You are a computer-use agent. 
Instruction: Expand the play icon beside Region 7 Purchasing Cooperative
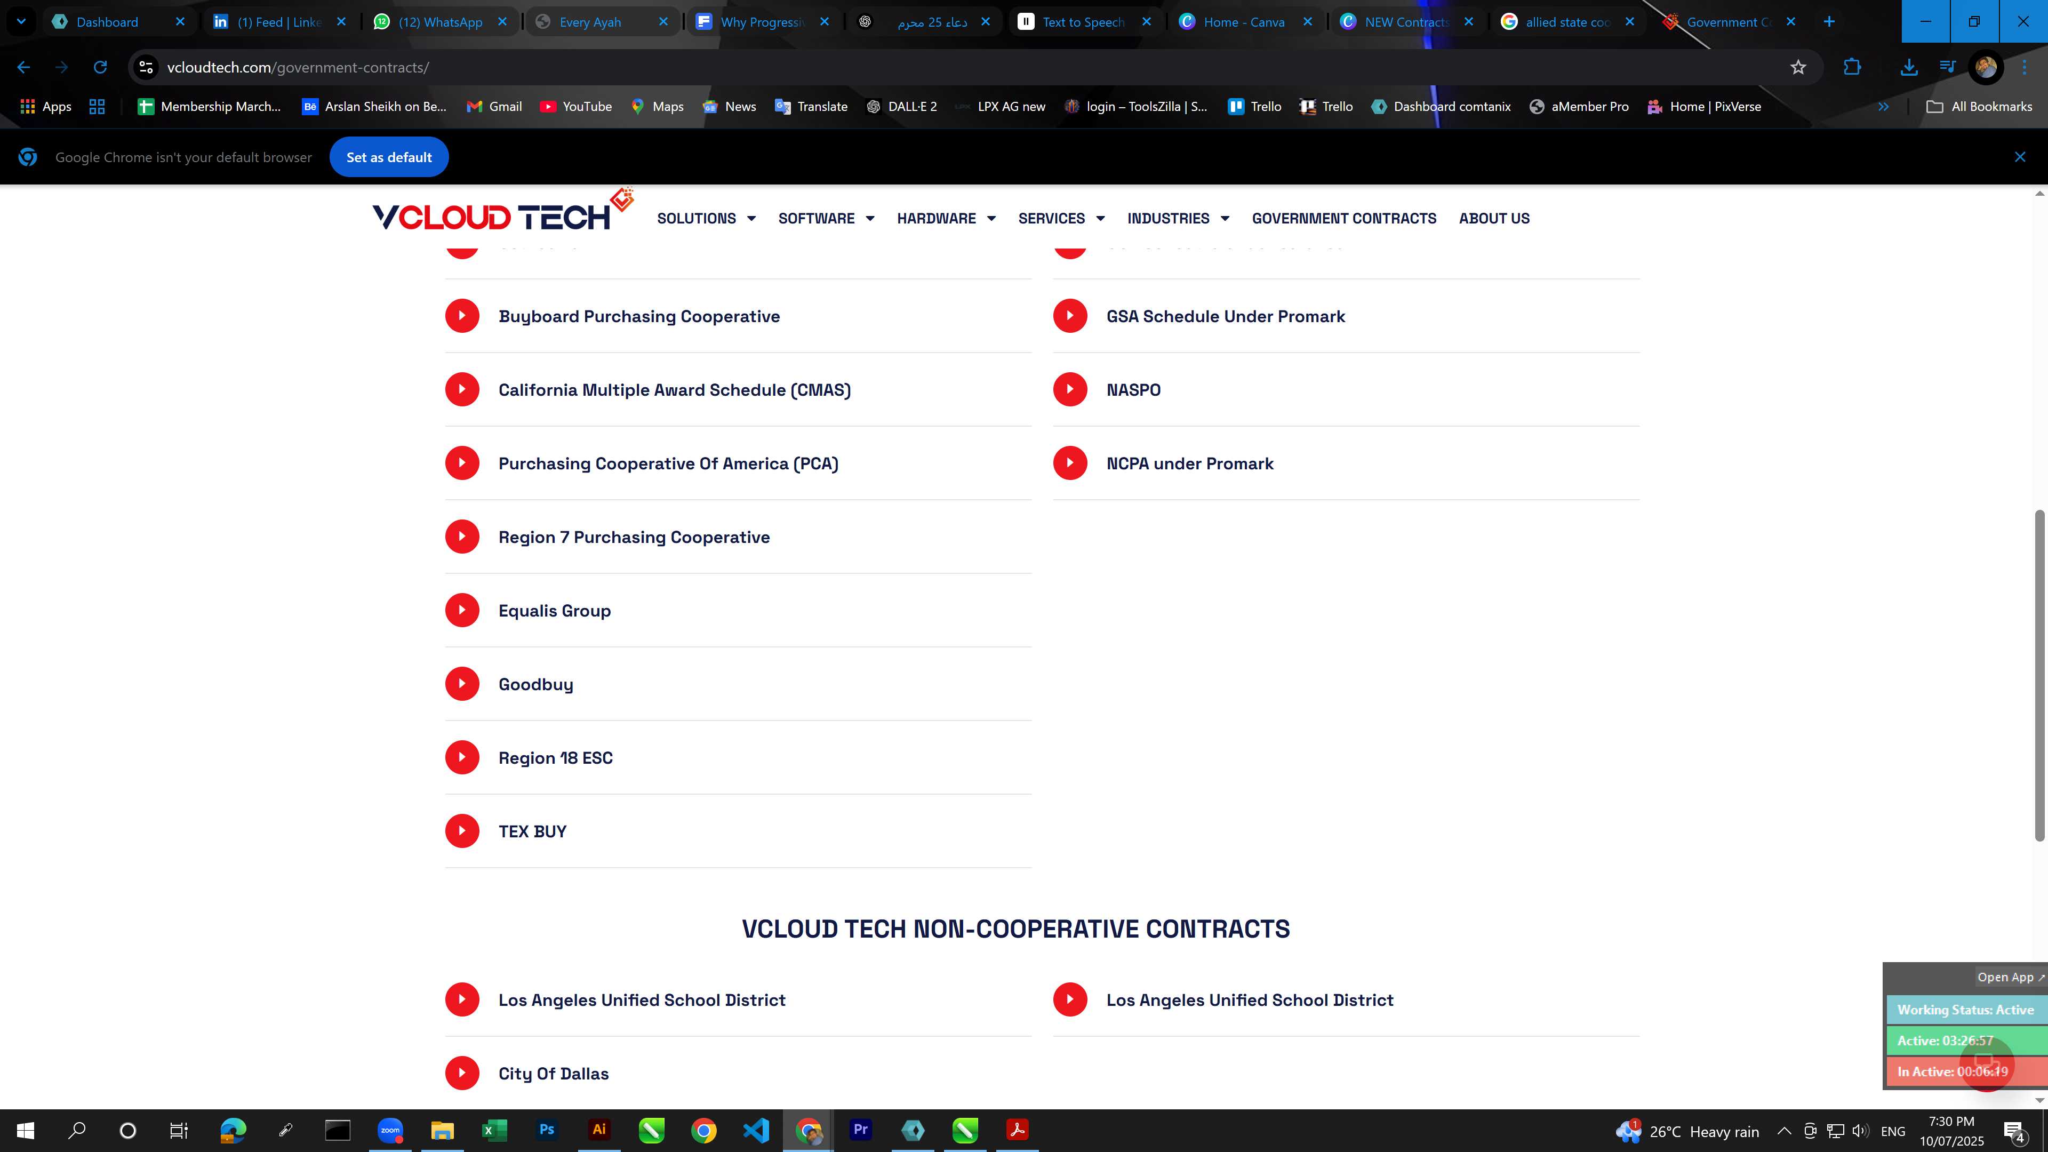click(462, 537)
